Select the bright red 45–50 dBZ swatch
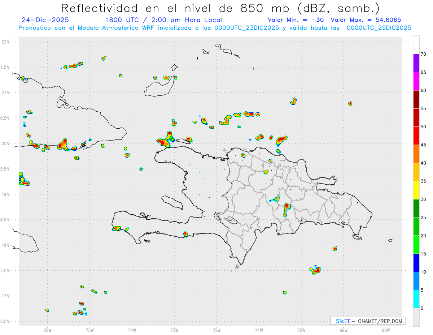This screenshot has width=433, height=335. [x=416, y=136]
